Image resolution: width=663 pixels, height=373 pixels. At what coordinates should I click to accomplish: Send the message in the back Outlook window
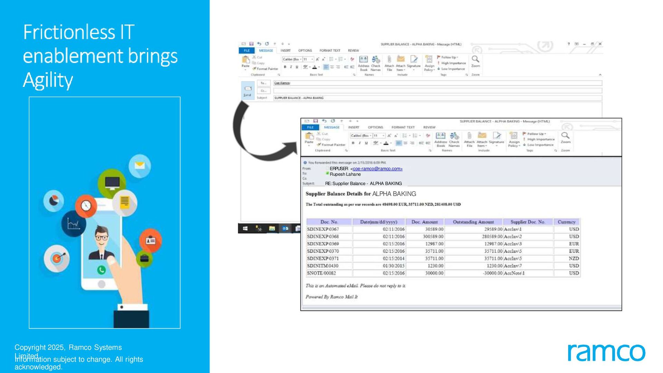pyautogui.click(x=248, y=90)
